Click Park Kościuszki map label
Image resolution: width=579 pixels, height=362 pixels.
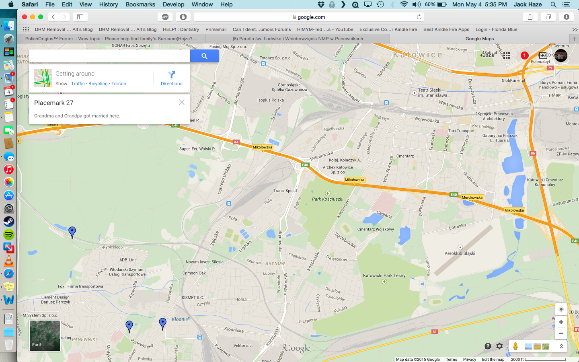(x=328, y=199)
